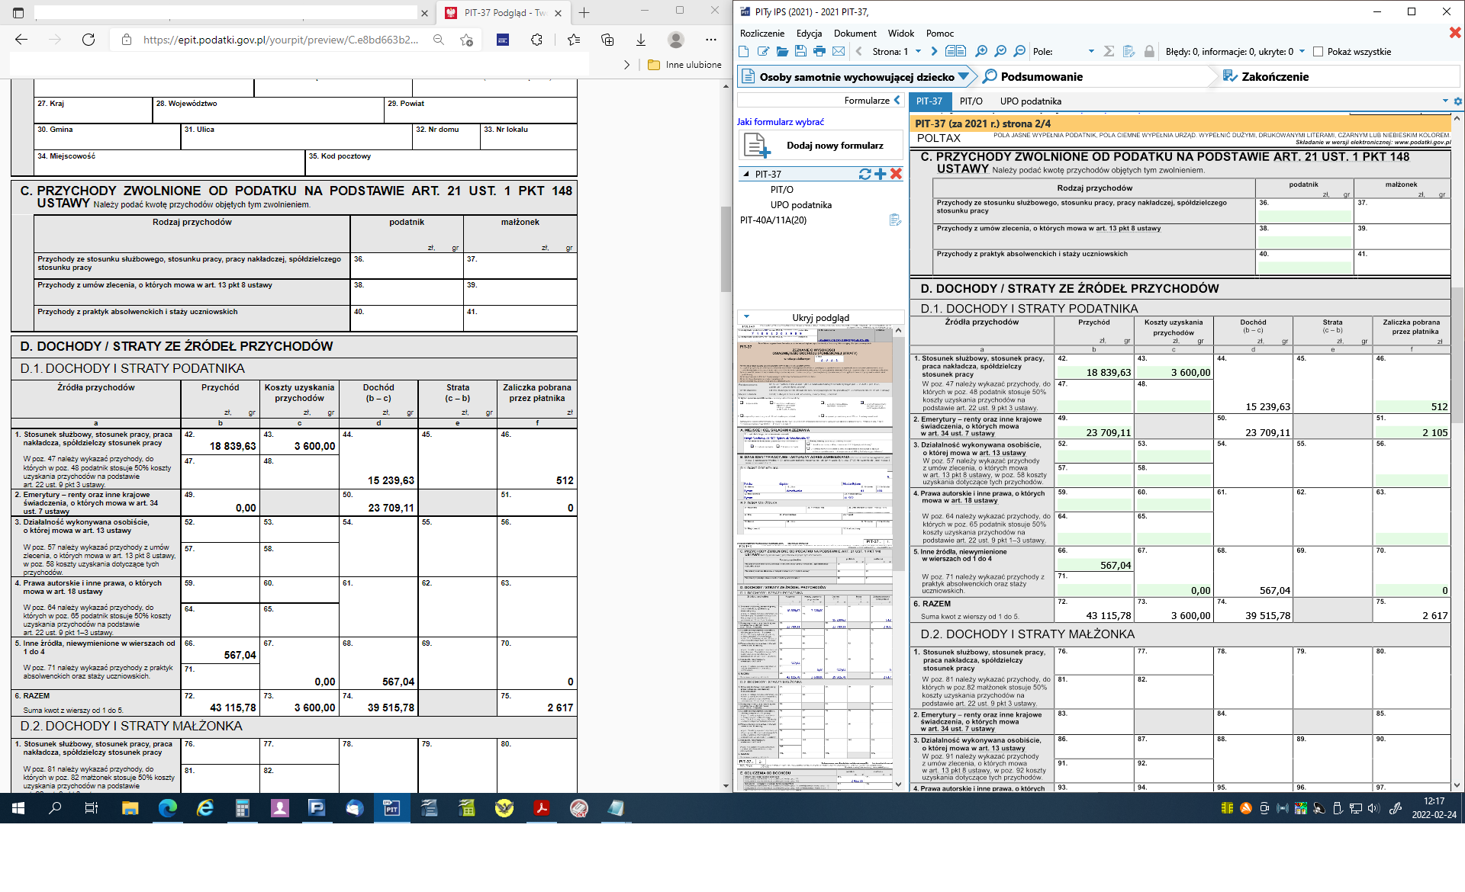Click the two-page view icon
Image resolution: width=1465 pixels, height=892 pixels.
coord(955,51)
